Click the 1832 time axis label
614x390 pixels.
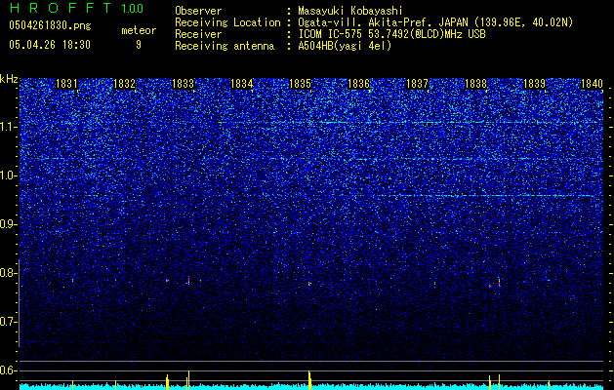[124, 84]
